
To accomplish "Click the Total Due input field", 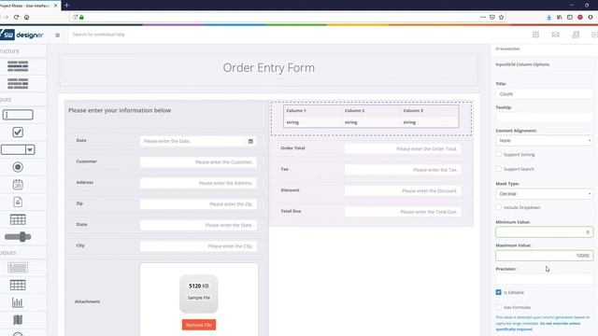I will 403,212.
